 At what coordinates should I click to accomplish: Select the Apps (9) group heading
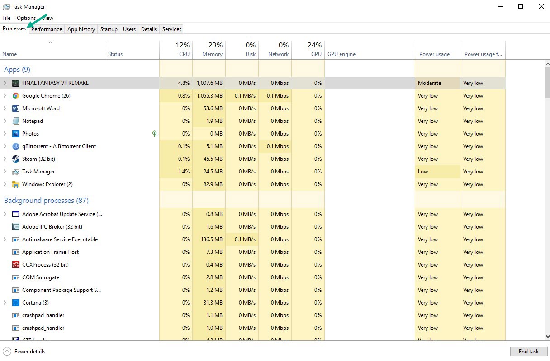(17, 70)
